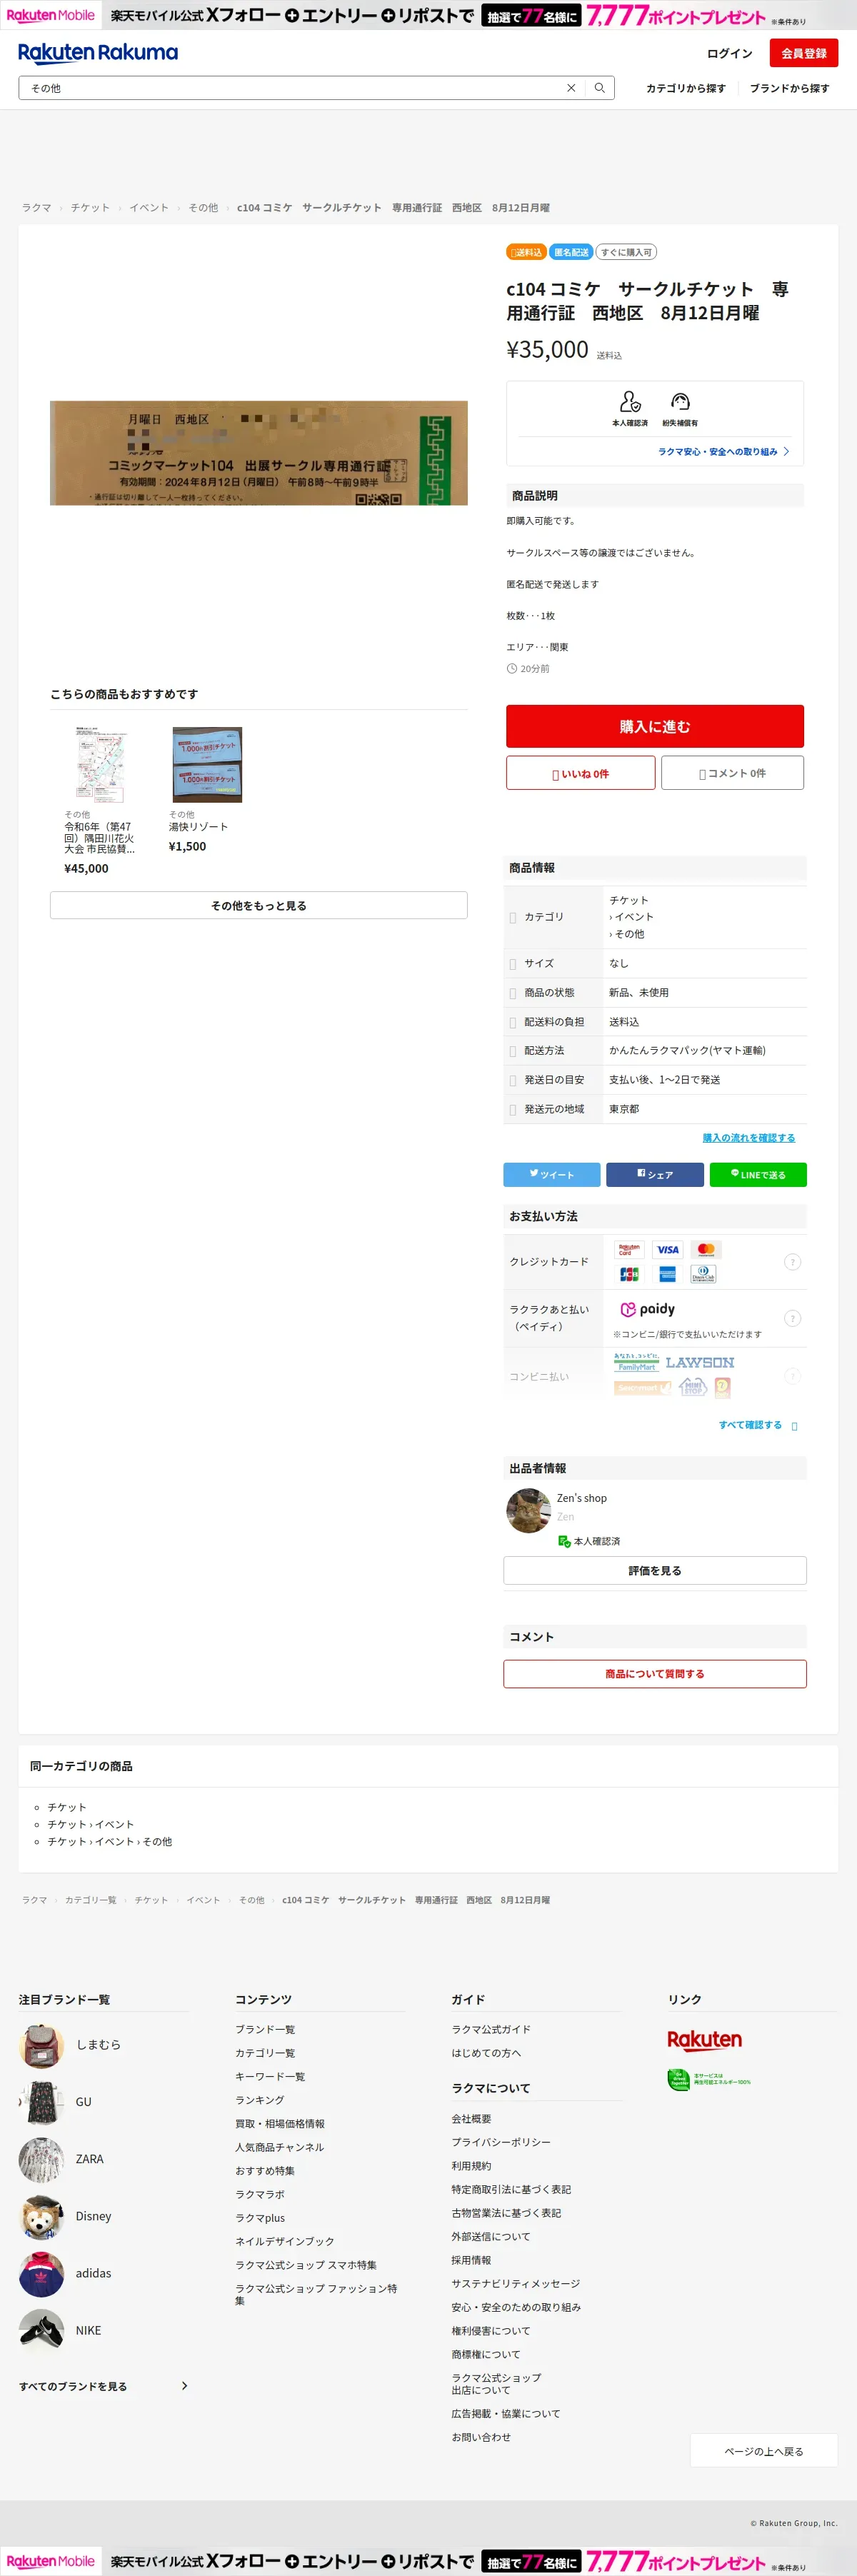
Task: Click ページの上へ戻る button
Action: click(764, 2451)
